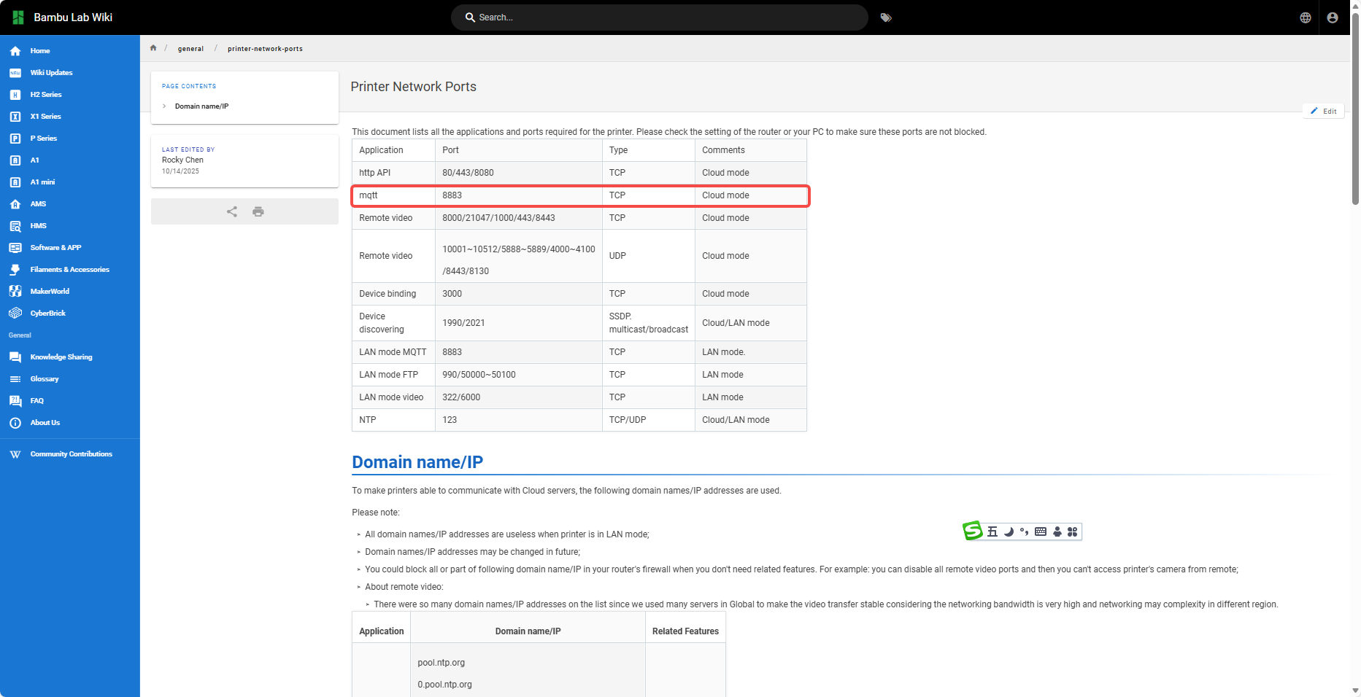Viewport: 1361px width, 697px height.
Task: Click the MakerWorld sidebar icon
Action: click(15, 292)
